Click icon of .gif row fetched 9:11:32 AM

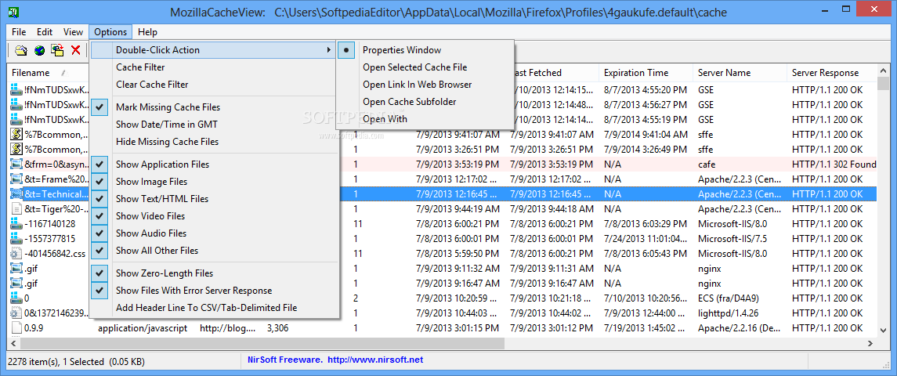(x=16, y=269)
